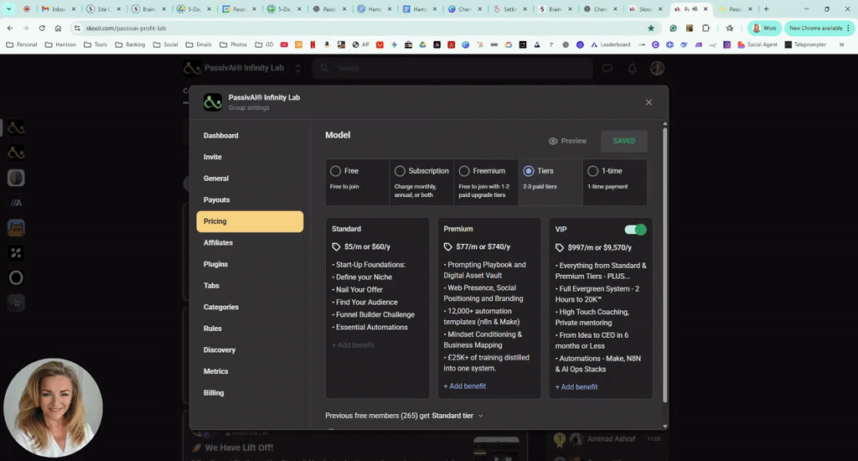Select the Subscription pricing model
This screenshot has height=461, width=858.
[x=421, y=182]
